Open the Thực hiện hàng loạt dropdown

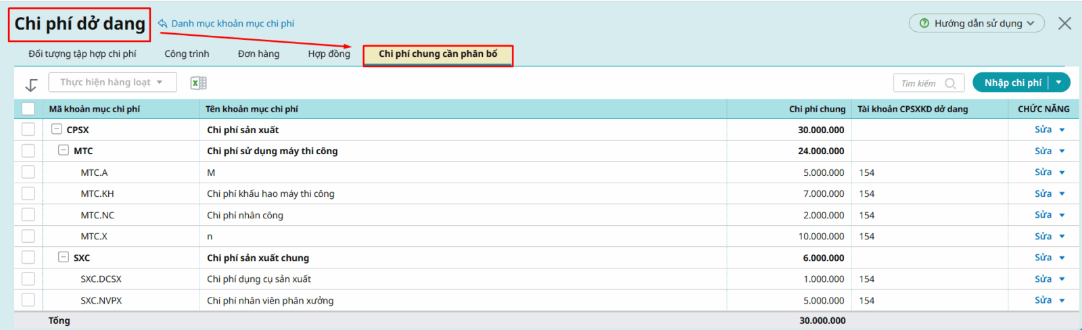pos(112,82)
